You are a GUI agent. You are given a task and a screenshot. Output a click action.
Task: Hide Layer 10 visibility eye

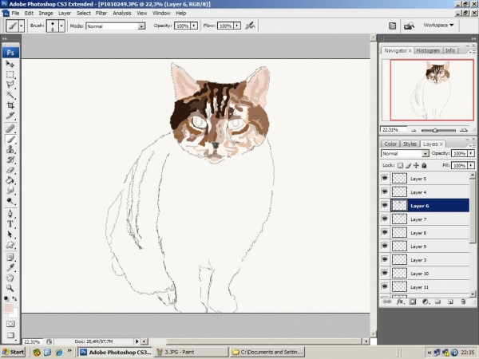(x=385, y=273)
